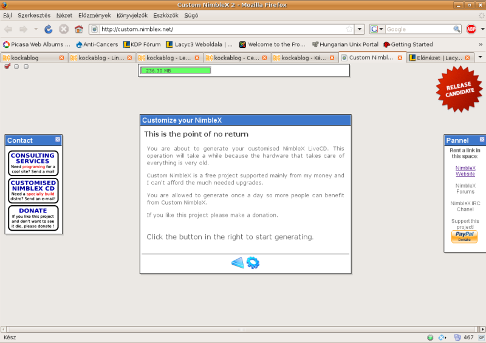Start generating with the blue gear icon

(x=253, y=263)
